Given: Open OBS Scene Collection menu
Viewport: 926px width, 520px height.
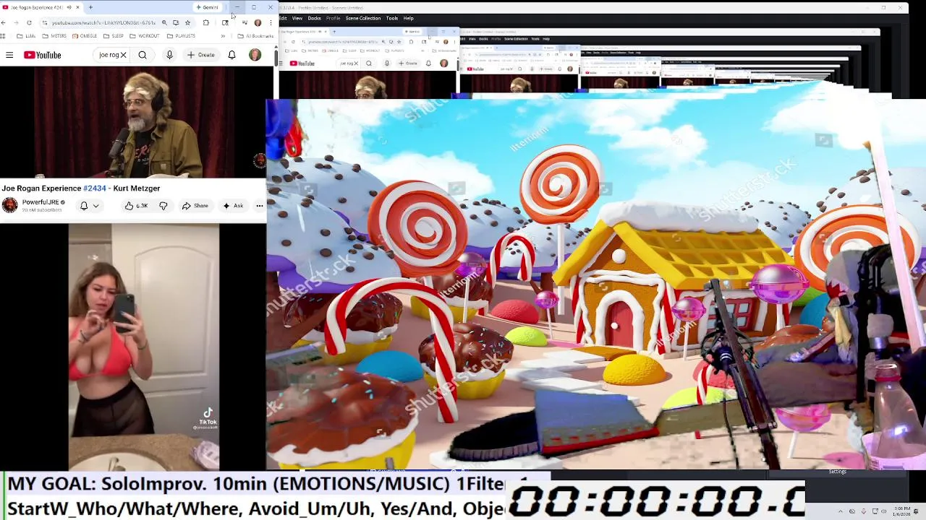Looking at the screenshot, I should (x=363, y=18).
